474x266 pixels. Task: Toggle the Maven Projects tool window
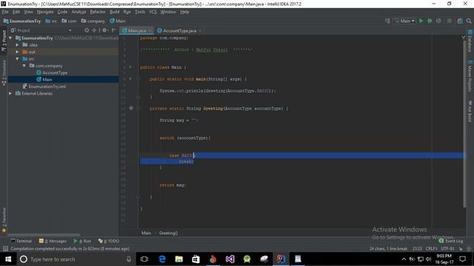coord(470,75)
